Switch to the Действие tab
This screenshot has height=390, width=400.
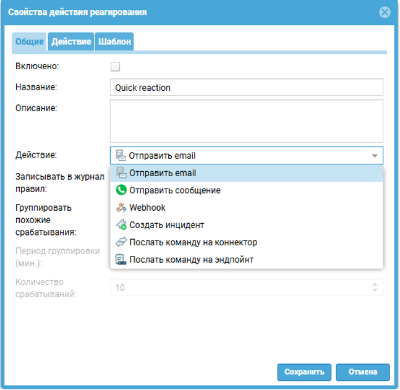point(71,41)
